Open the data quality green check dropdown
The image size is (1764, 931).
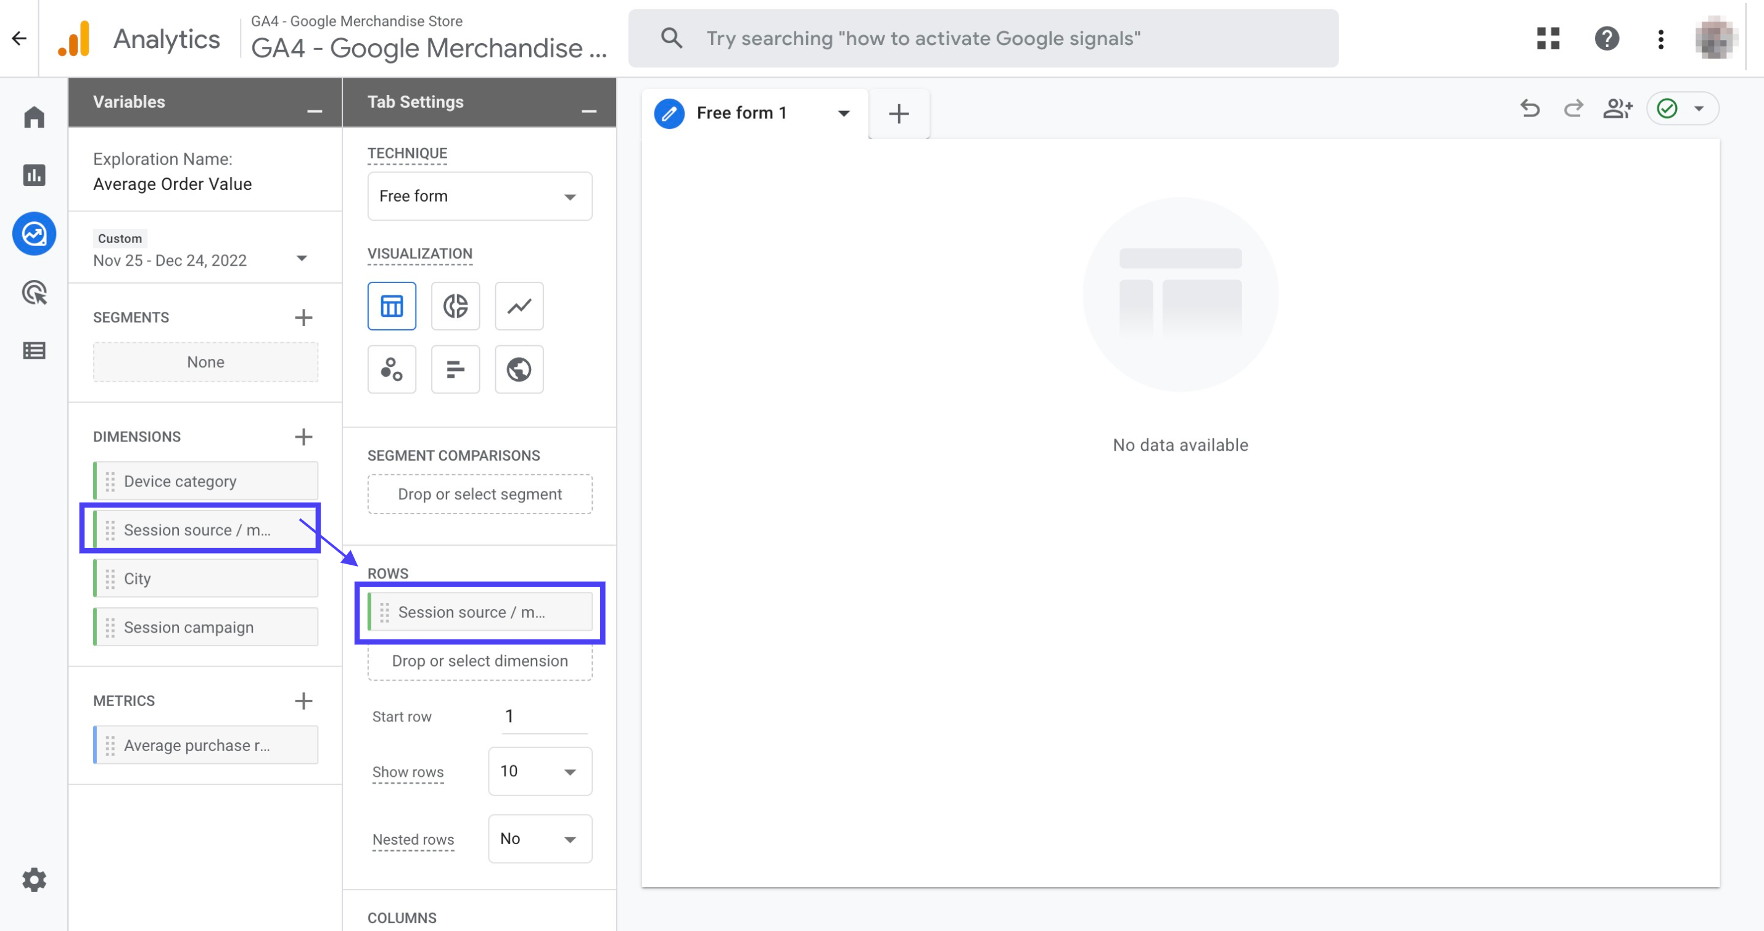1683,108
